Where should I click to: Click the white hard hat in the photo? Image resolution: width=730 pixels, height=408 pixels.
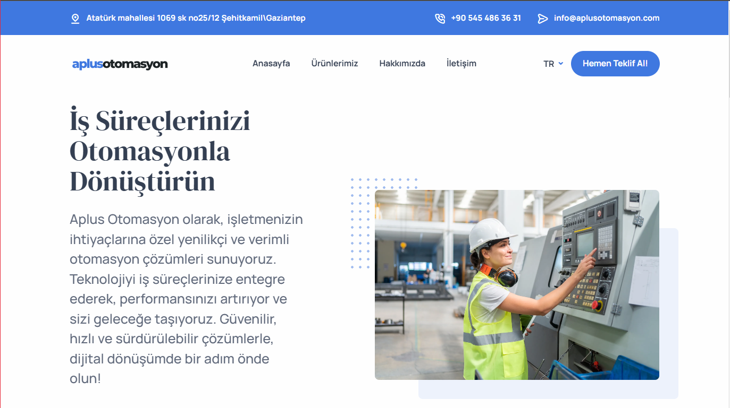pyautogui.click(x=489, y=232)
